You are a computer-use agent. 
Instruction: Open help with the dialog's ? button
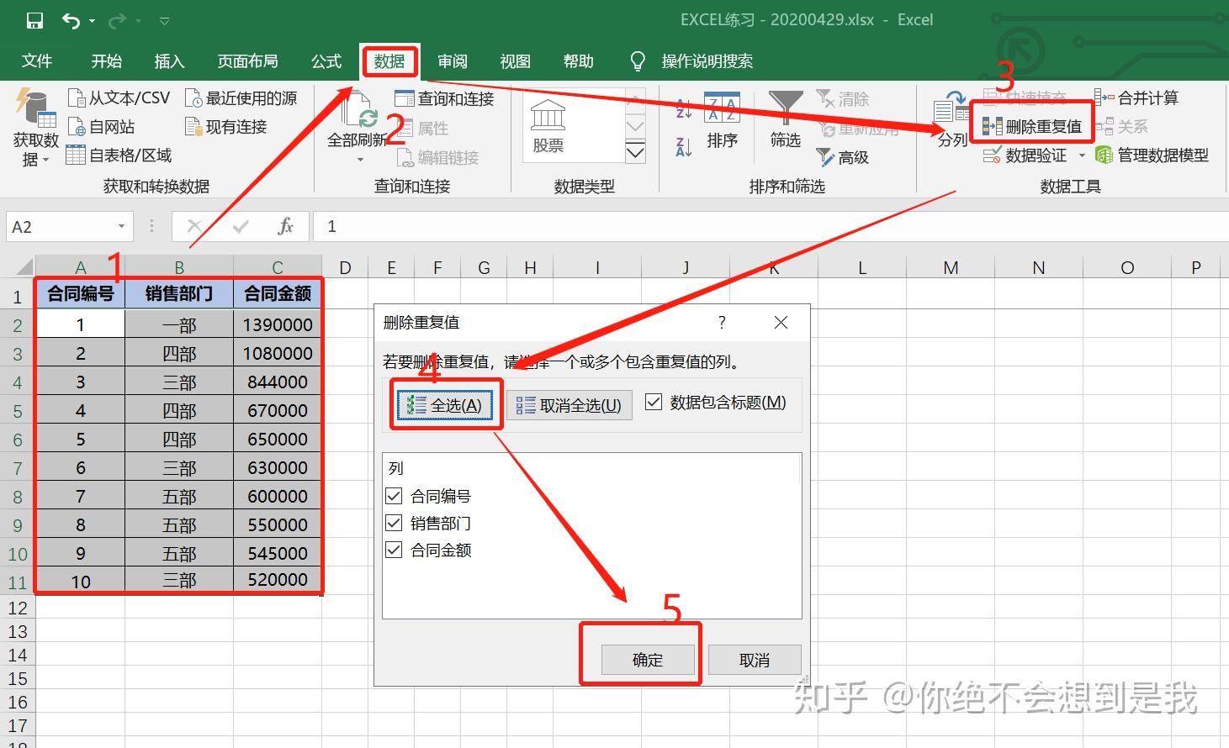pyautogui.click(x=722, y=323)
